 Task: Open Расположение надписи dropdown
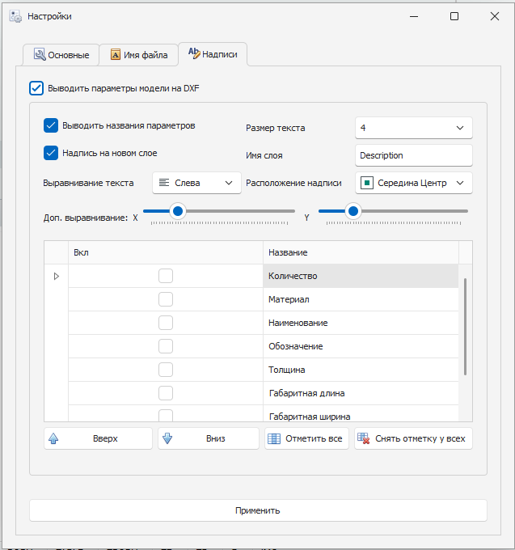[413, 183]
